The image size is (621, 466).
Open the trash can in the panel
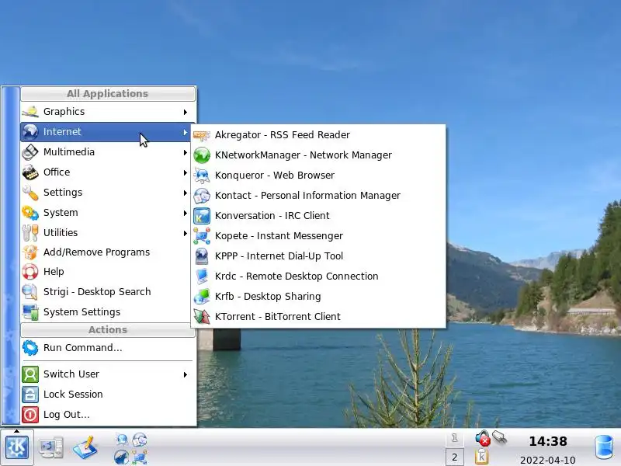point(605,448)
